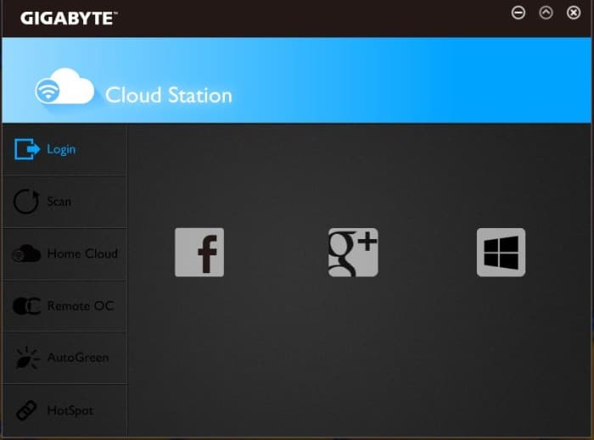Select the HotSpot text label
The width and height of the screenshot is (594, 440).
70,410
